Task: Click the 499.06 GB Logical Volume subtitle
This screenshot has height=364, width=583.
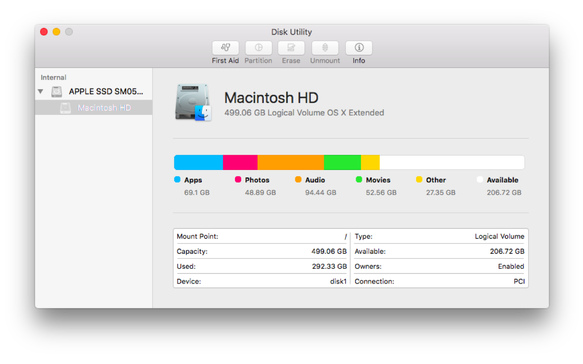Action: pyautogui.click(x=304, y=113)
